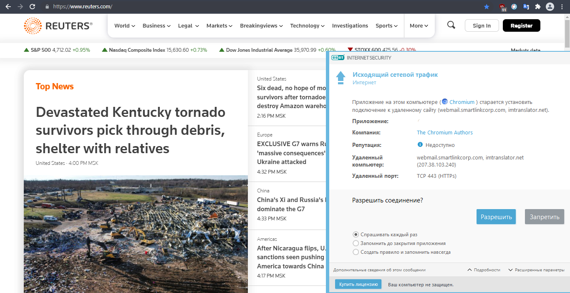
Task: Expand the Legal menu
Action: click(188, 25)
